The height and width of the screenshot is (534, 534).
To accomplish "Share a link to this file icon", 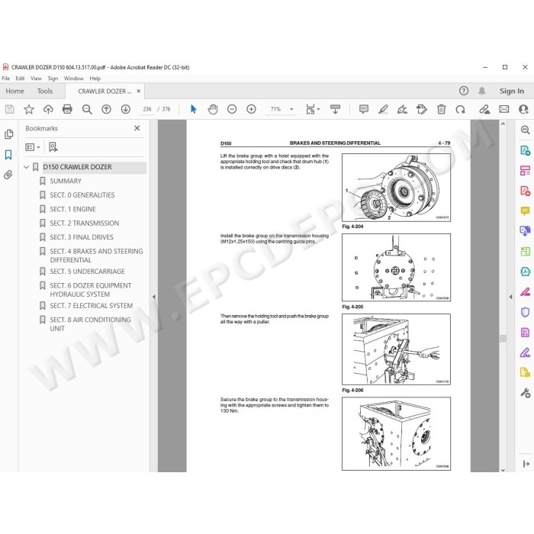I will tap(484, 109).
